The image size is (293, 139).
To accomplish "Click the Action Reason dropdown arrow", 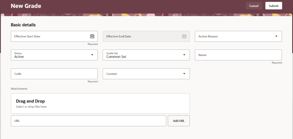I will pyautogui.click(x=276, y=36).
